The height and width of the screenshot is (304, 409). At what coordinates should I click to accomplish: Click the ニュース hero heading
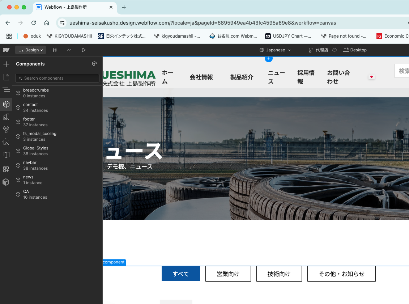click(x=134, y=151)
